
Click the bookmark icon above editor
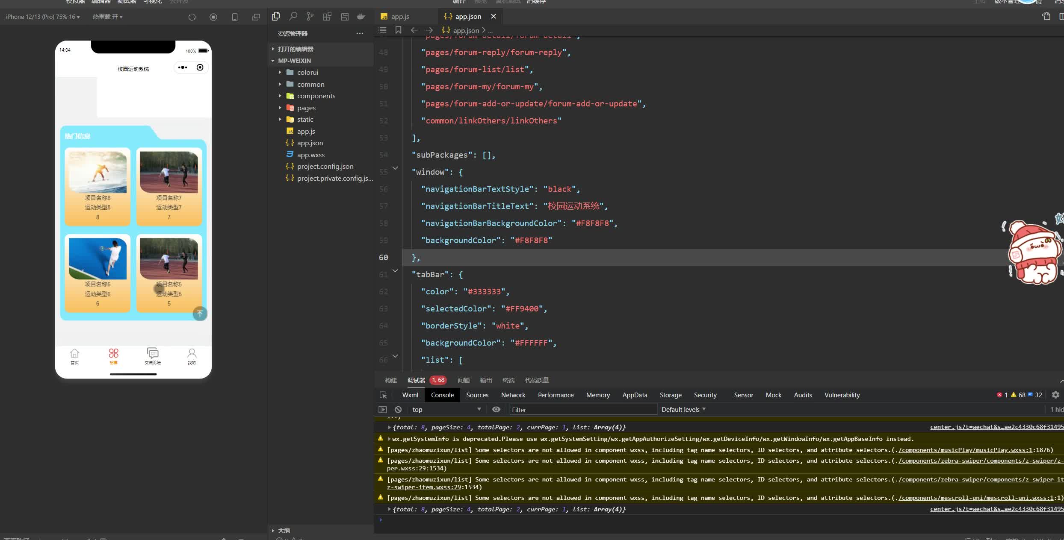[398, 30]
